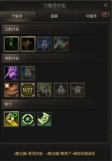
Task: Choose the WIT passive skill icon
Action: tap(28, 90)
